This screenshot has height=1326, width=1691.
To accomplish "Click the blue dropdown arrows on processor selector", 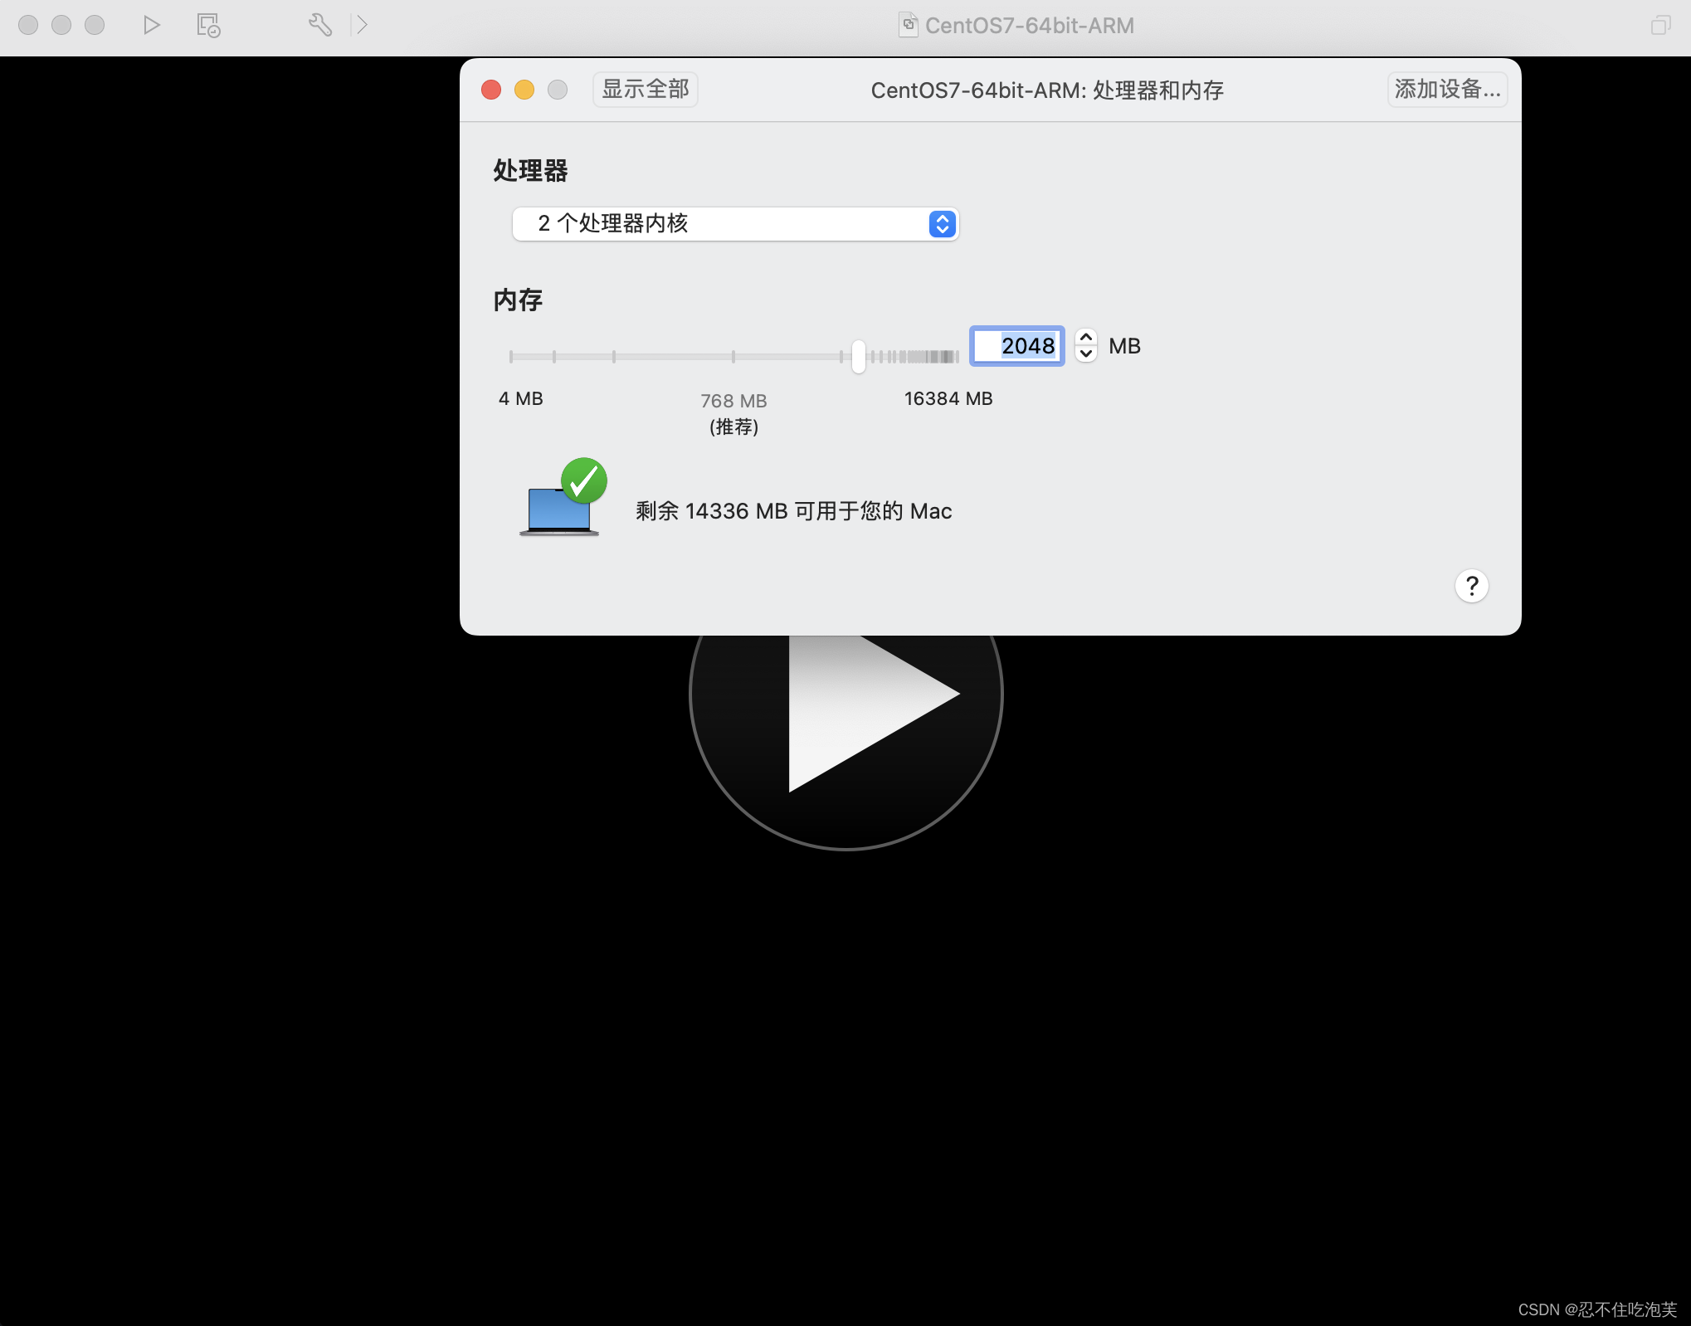I will tap(943, 224).
